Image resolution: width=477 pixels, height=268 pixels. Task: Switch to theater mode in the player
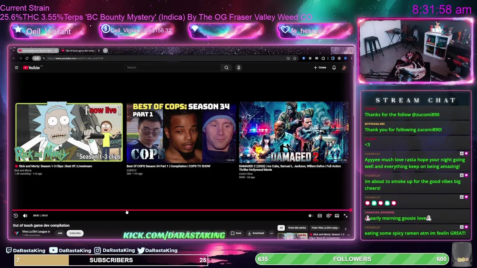tap(337, 216)
